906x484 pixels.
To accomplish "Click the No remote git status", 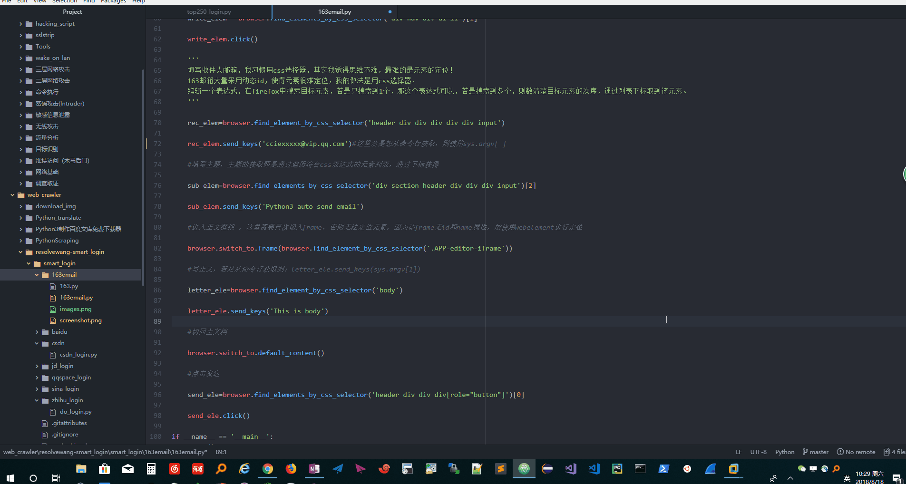I will (x=856, y=452).
